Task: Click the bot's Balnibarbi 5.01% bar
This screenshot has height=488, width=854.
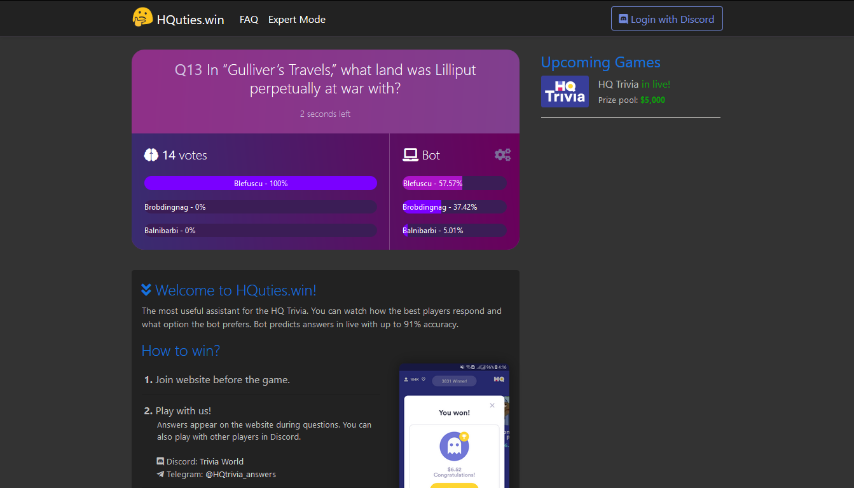Action: (x=455, y=231)
